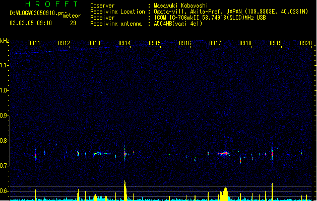Viewport: 317px width, 201px height.
Task: Click the 0916 time marker
Action: pos(185,43)
